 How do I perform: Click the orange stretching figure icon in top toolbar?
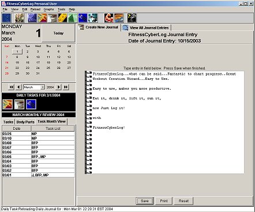point(42,18)
